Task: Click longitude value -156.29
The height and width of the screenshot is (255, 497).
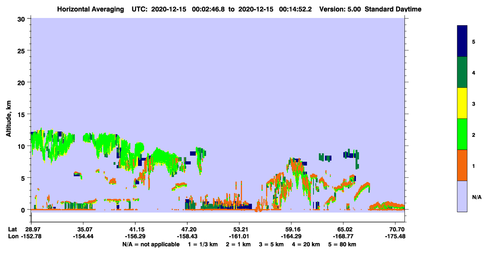Action: click(135, 237)
